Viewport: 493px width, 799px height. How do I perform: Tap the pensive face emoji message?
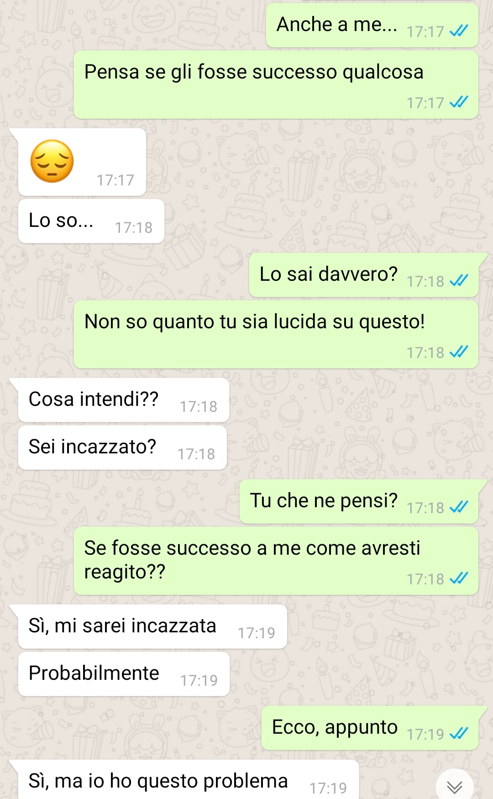[52, 161]
